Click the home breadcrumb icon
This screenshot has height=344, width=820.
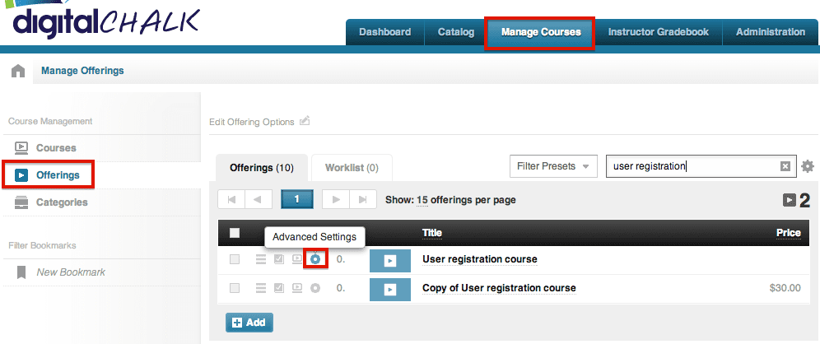tap(18, 71)
